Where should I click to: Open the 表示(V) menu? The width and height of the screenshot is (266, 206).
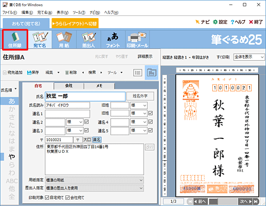pos(62,13)
